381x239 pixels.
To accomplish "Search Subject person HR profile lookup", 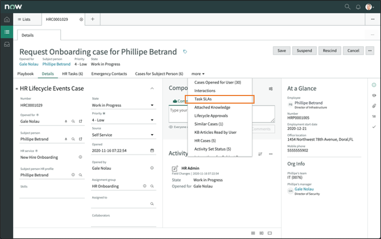I will pos(81,175).
